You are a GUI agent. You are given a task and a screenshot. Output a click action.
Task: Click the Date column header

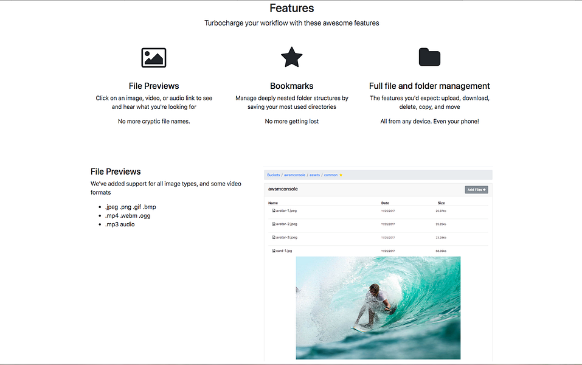coord(385,203)
